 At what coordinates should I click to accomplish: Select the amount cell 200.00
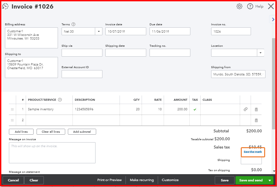tap(177, 109)
